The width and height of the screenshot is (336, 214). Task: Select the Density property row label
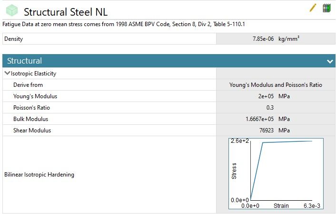click(13, 39)
